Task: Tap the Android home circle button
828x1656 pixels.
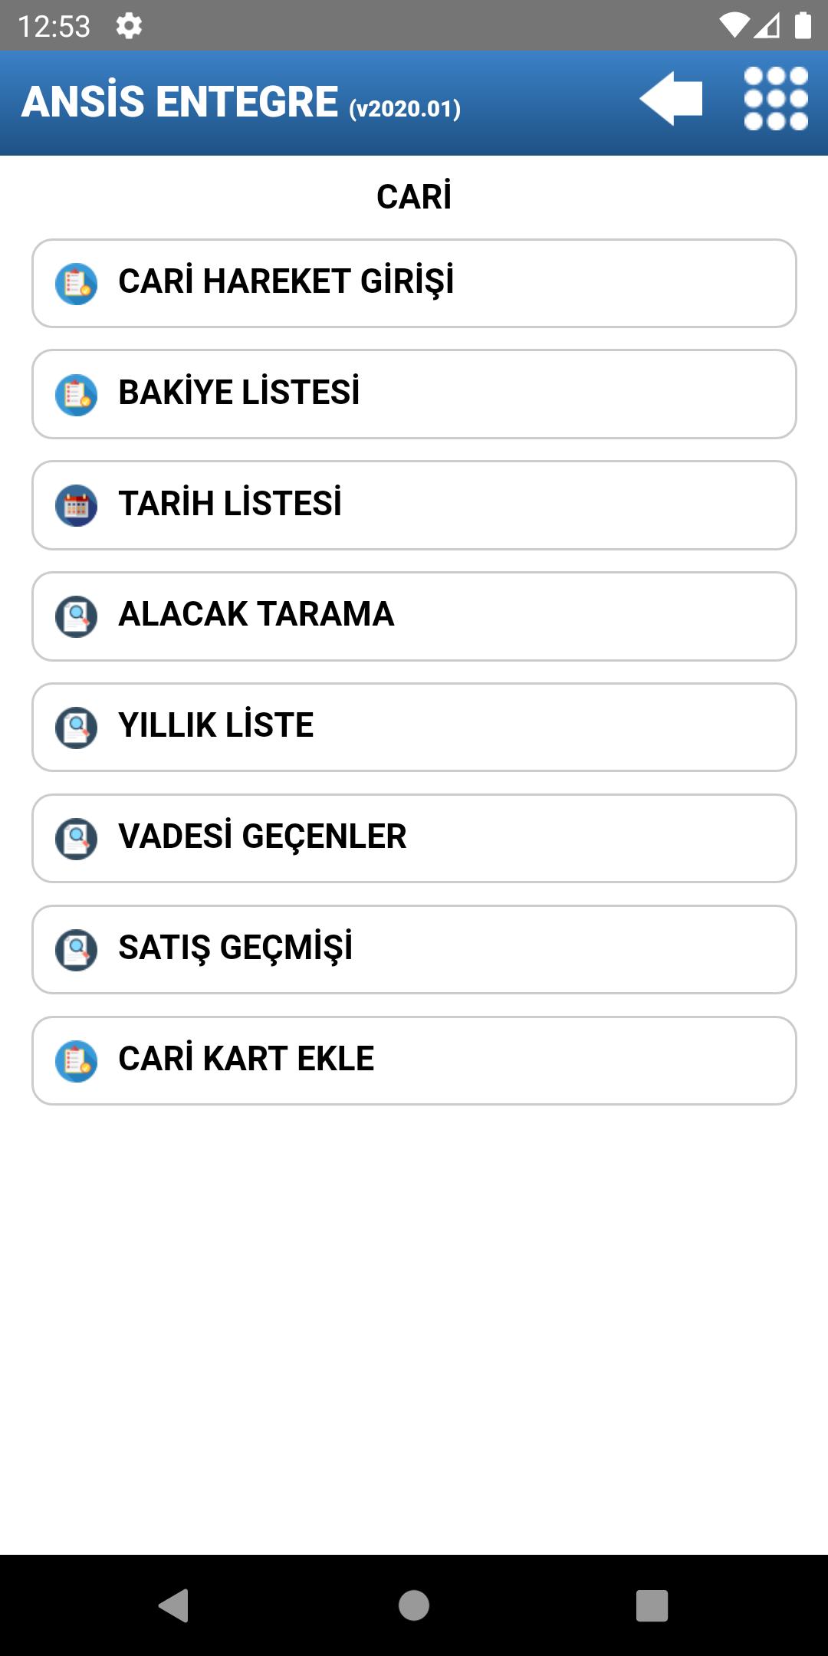Action: pos(414,1605)
